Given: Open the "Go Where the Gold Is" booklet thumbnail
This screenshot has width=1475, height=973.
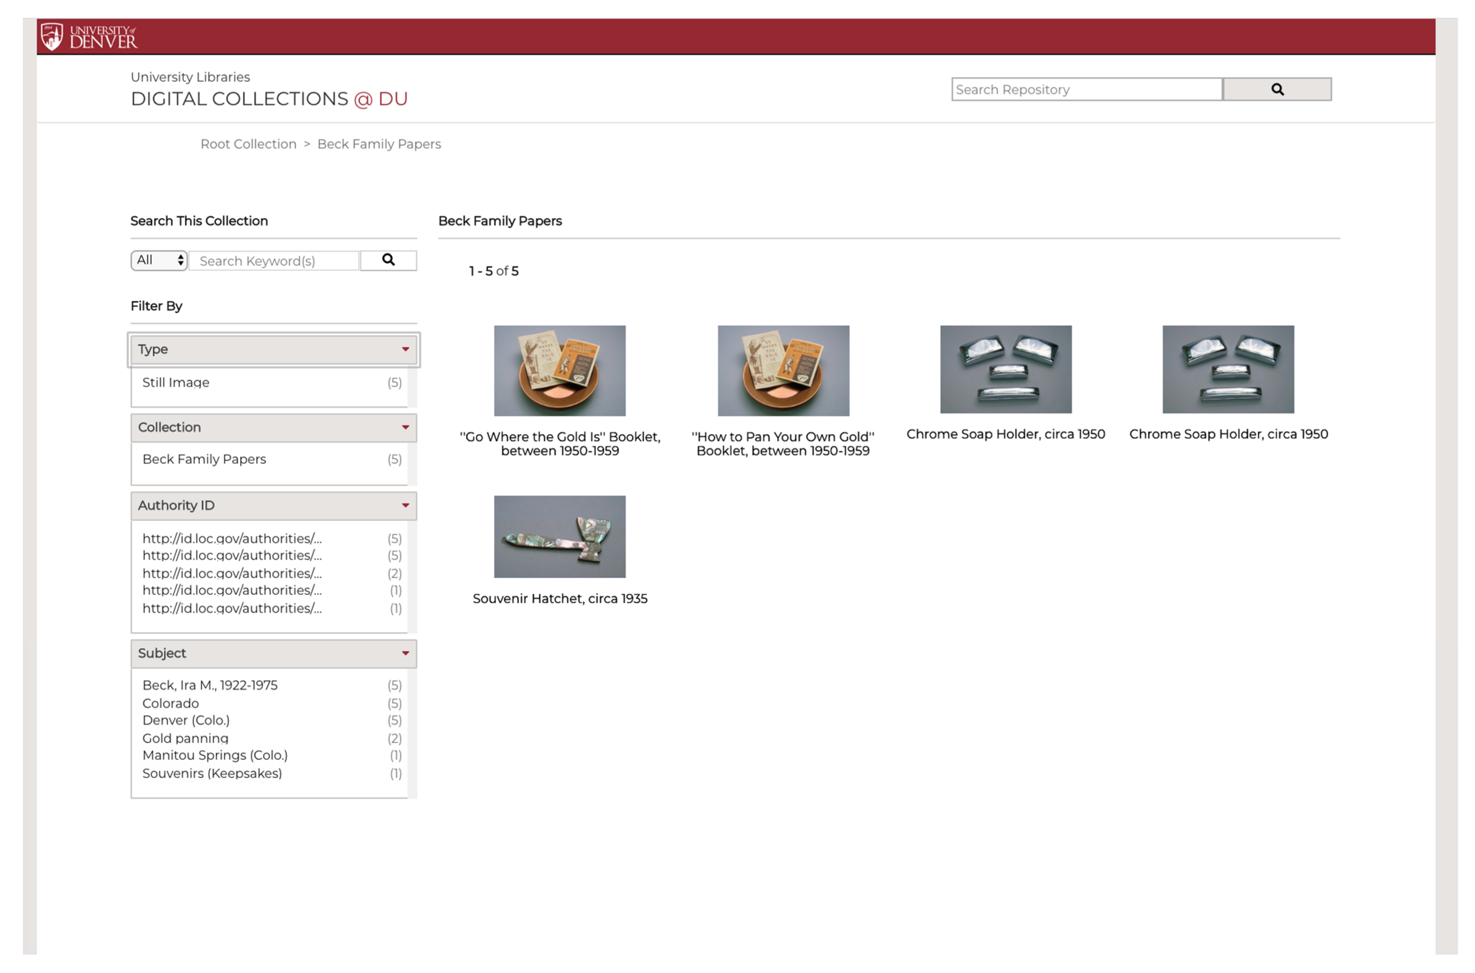Looking at the screenshot, I should (559, 370).
